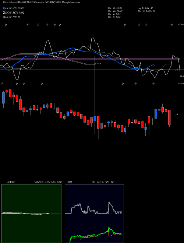Click the blue DOW ST legend swatch

click(4, 8)
